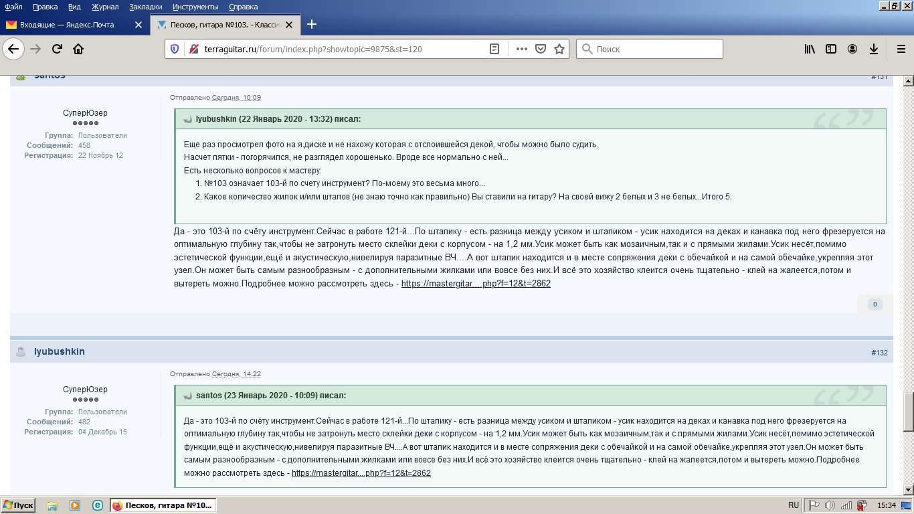Click message count 458

click(84, 145)
